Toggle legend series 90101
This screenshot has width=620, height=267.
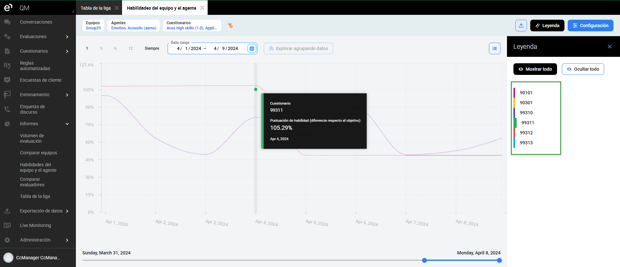pyautogui.click(x=526, y=93)
